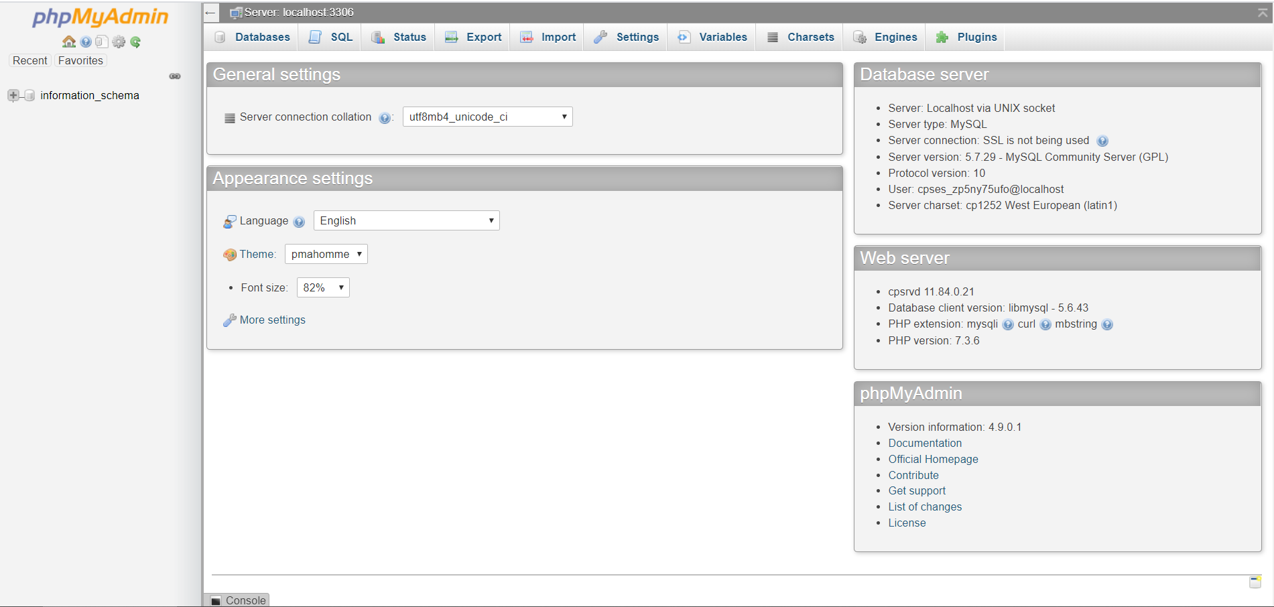Click the collapse-header arrow at top right
1274x607 pixels.
click(1263, 13)
